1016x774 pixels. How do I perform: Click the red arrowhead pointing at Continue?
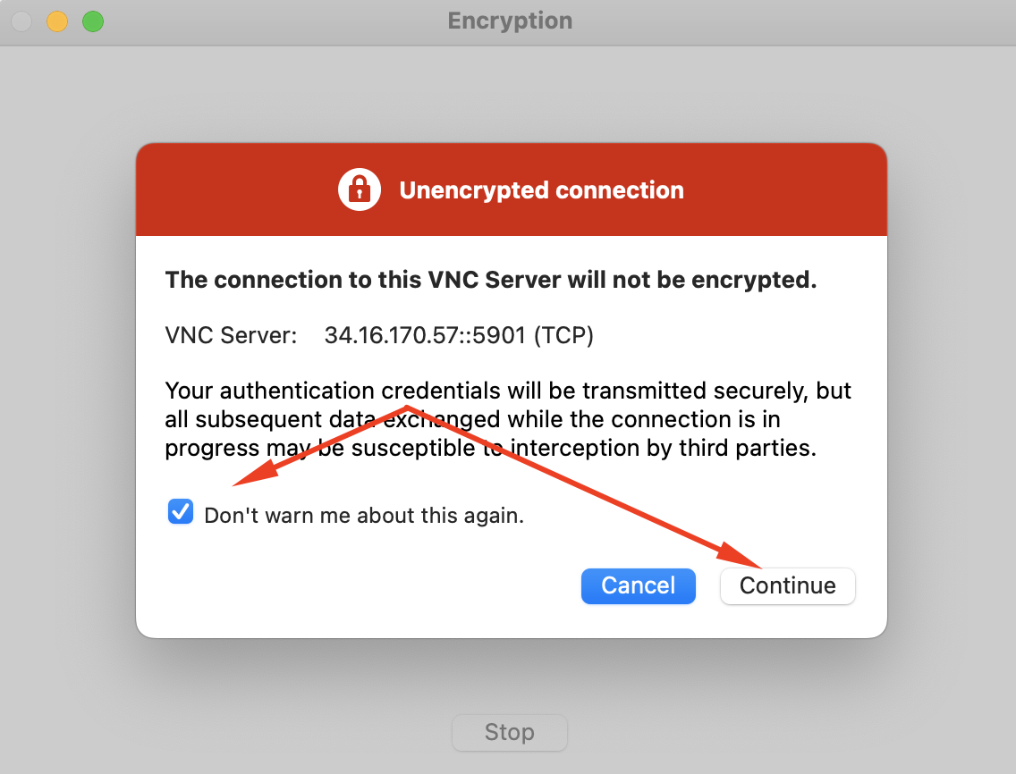point(740,553)
